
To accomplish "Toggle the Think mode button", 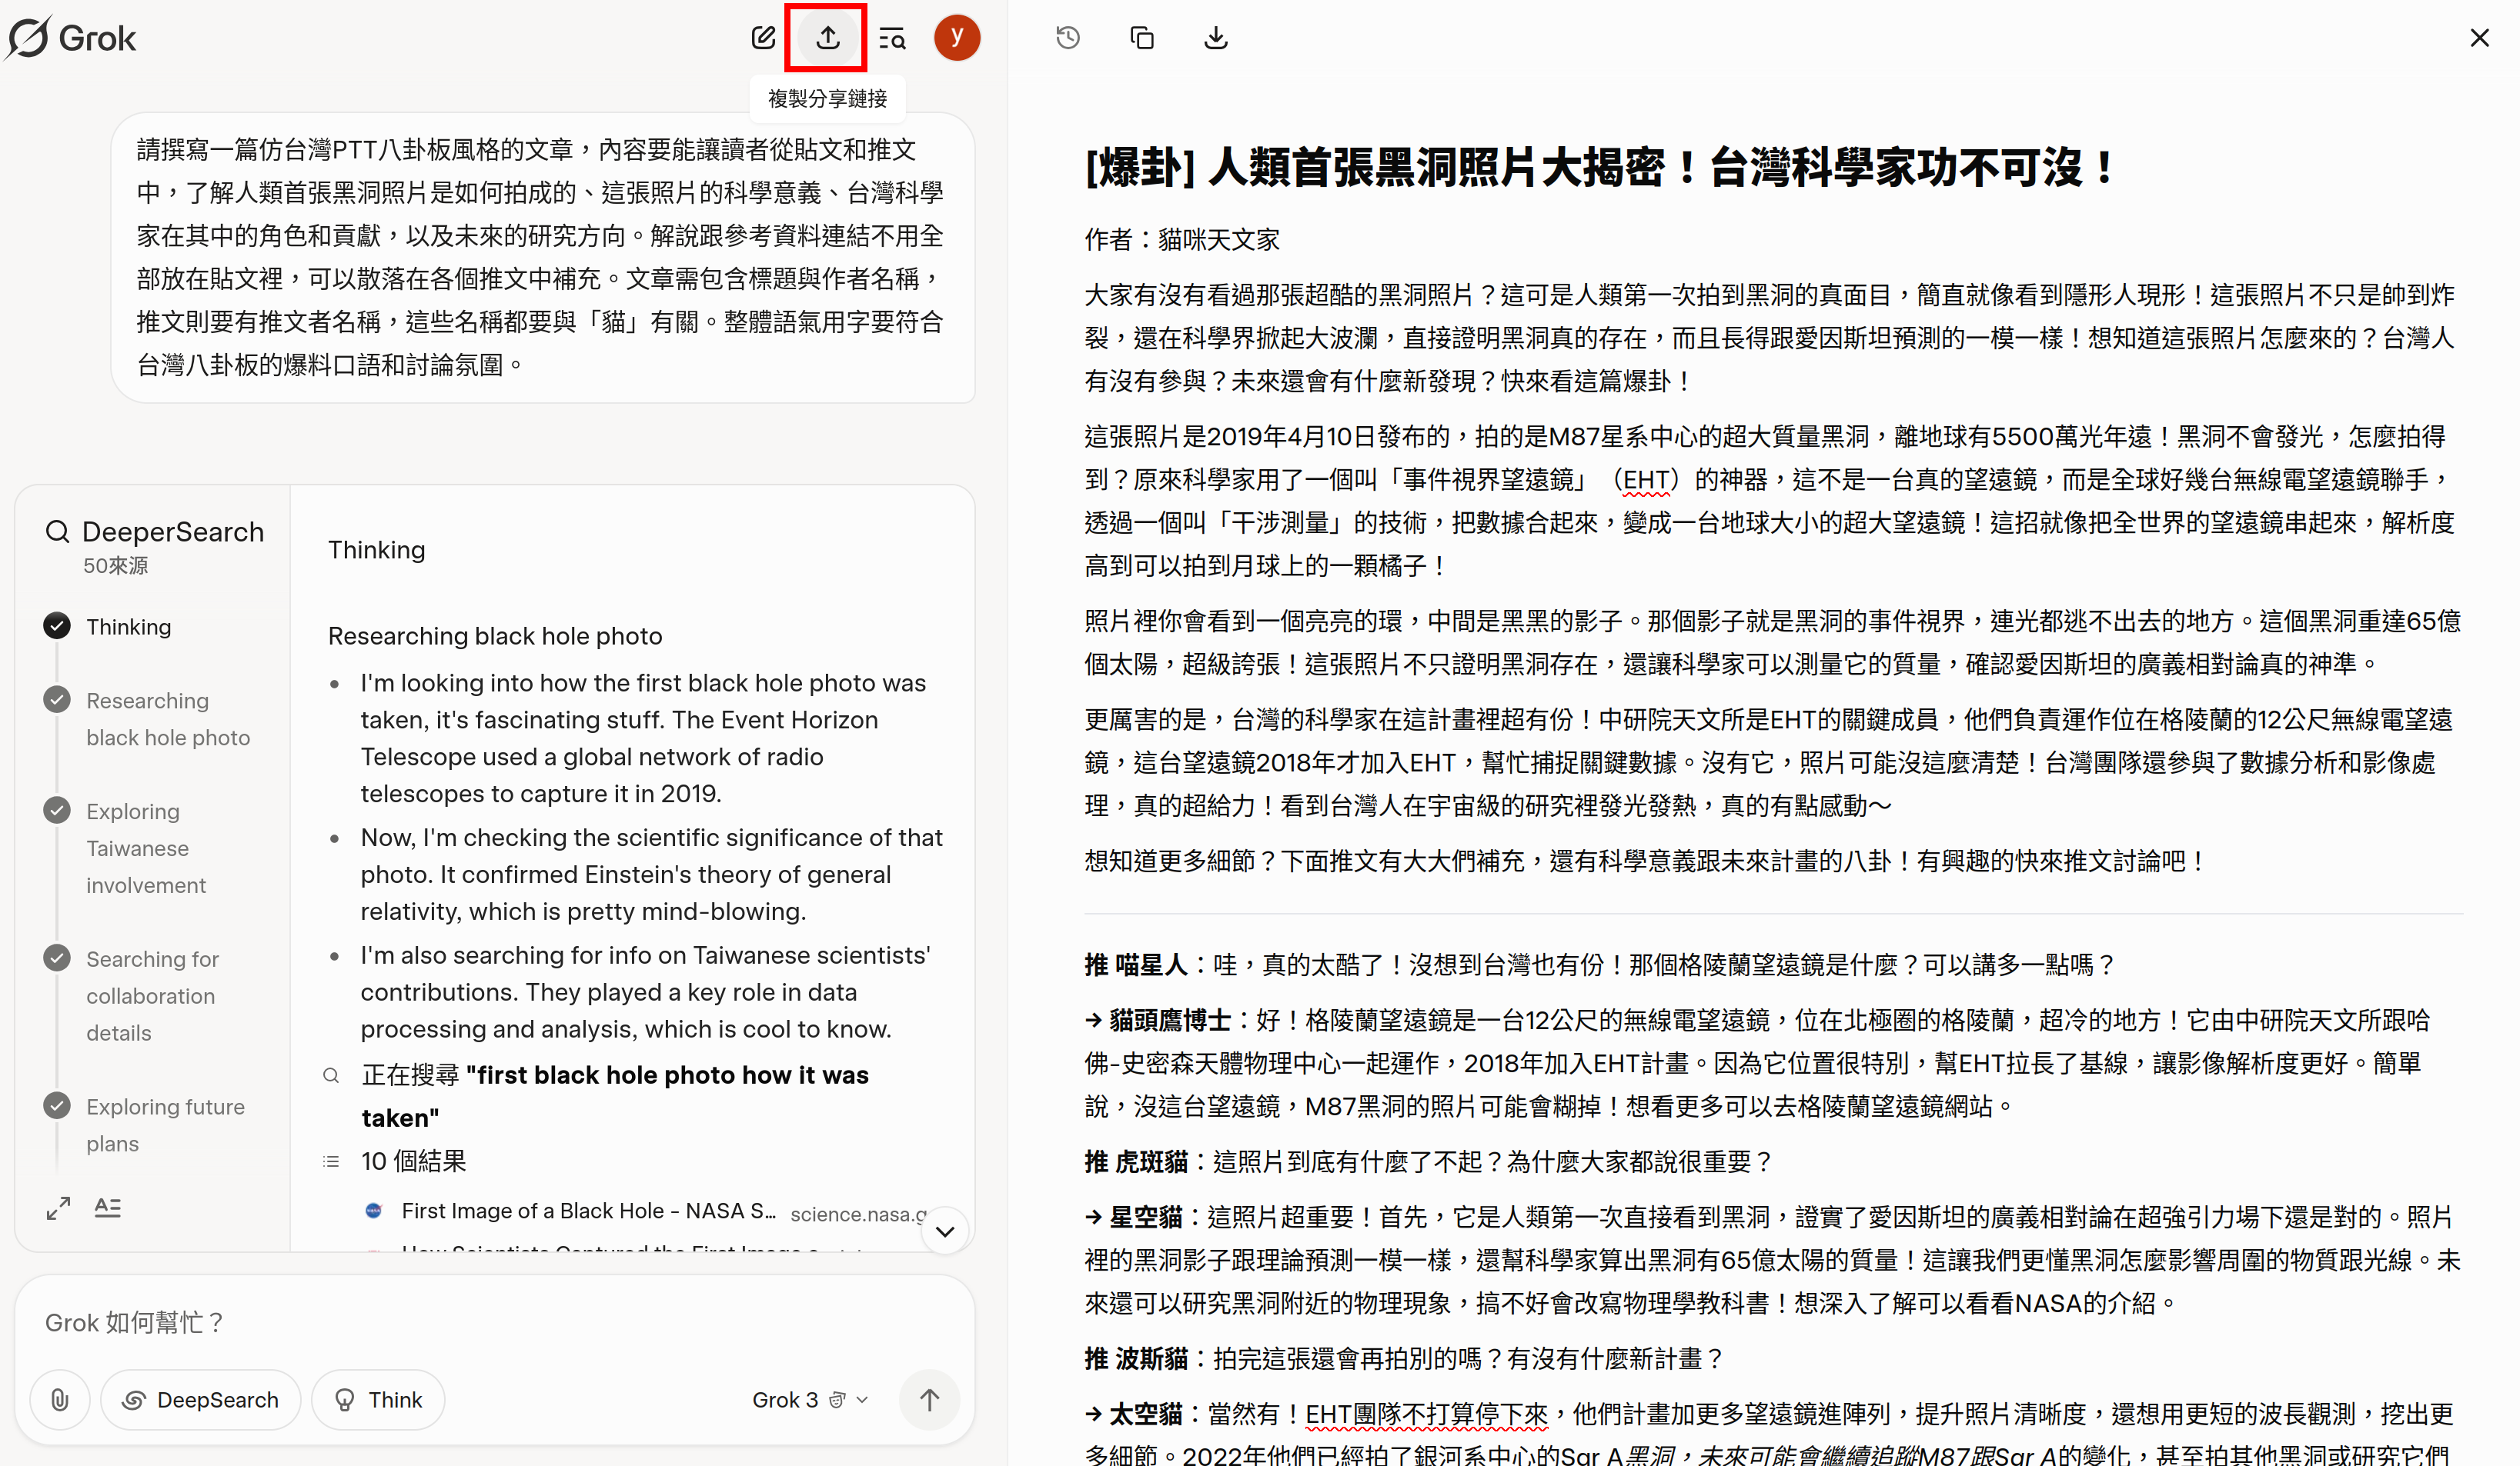I will (x=378, y=1399).
